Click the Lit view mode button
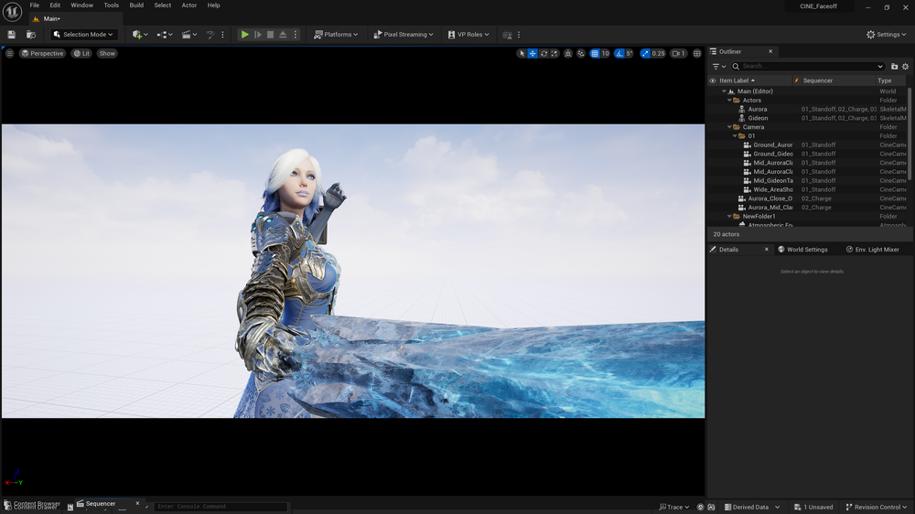Viewport: 915px width, 514px height. [81, 54]
